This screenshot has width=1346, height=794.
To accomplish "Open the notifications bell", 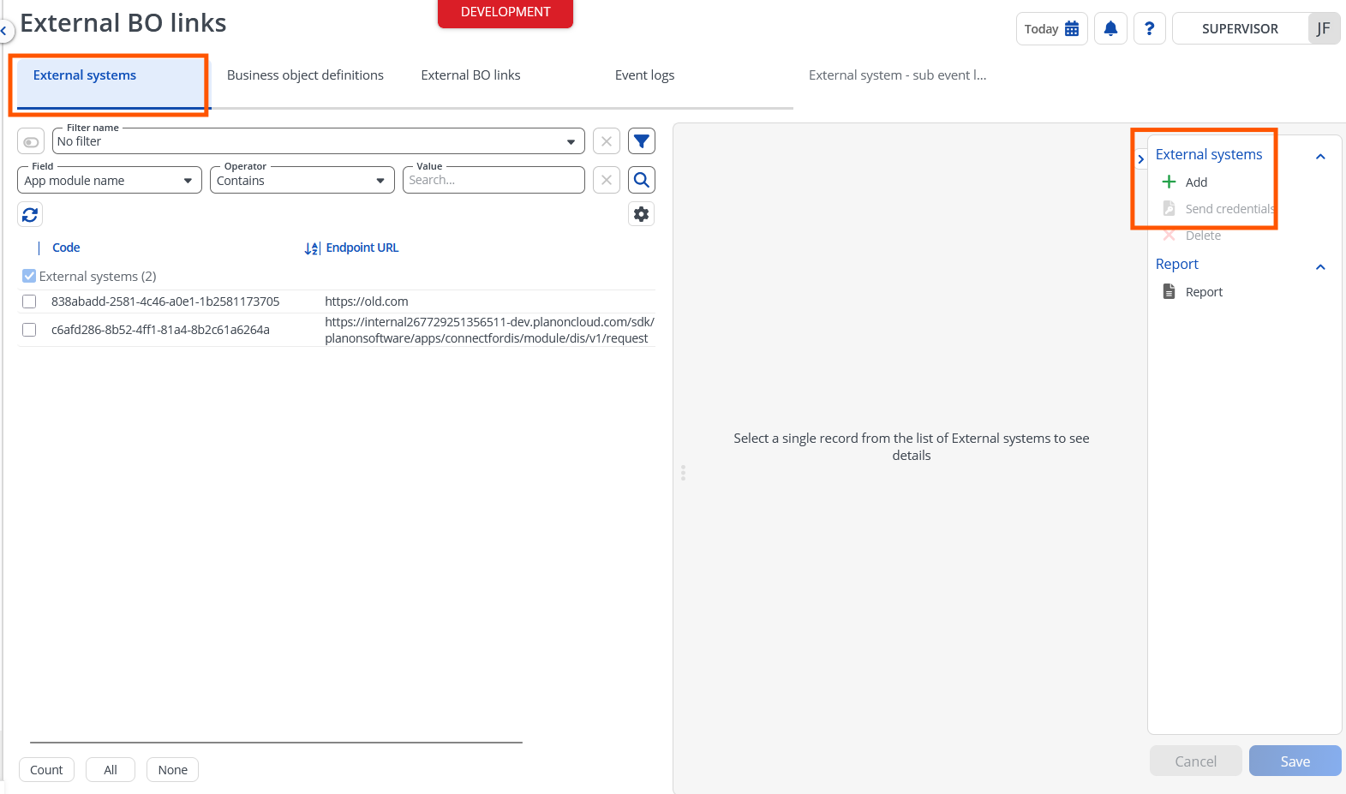I will (1110, 28).
